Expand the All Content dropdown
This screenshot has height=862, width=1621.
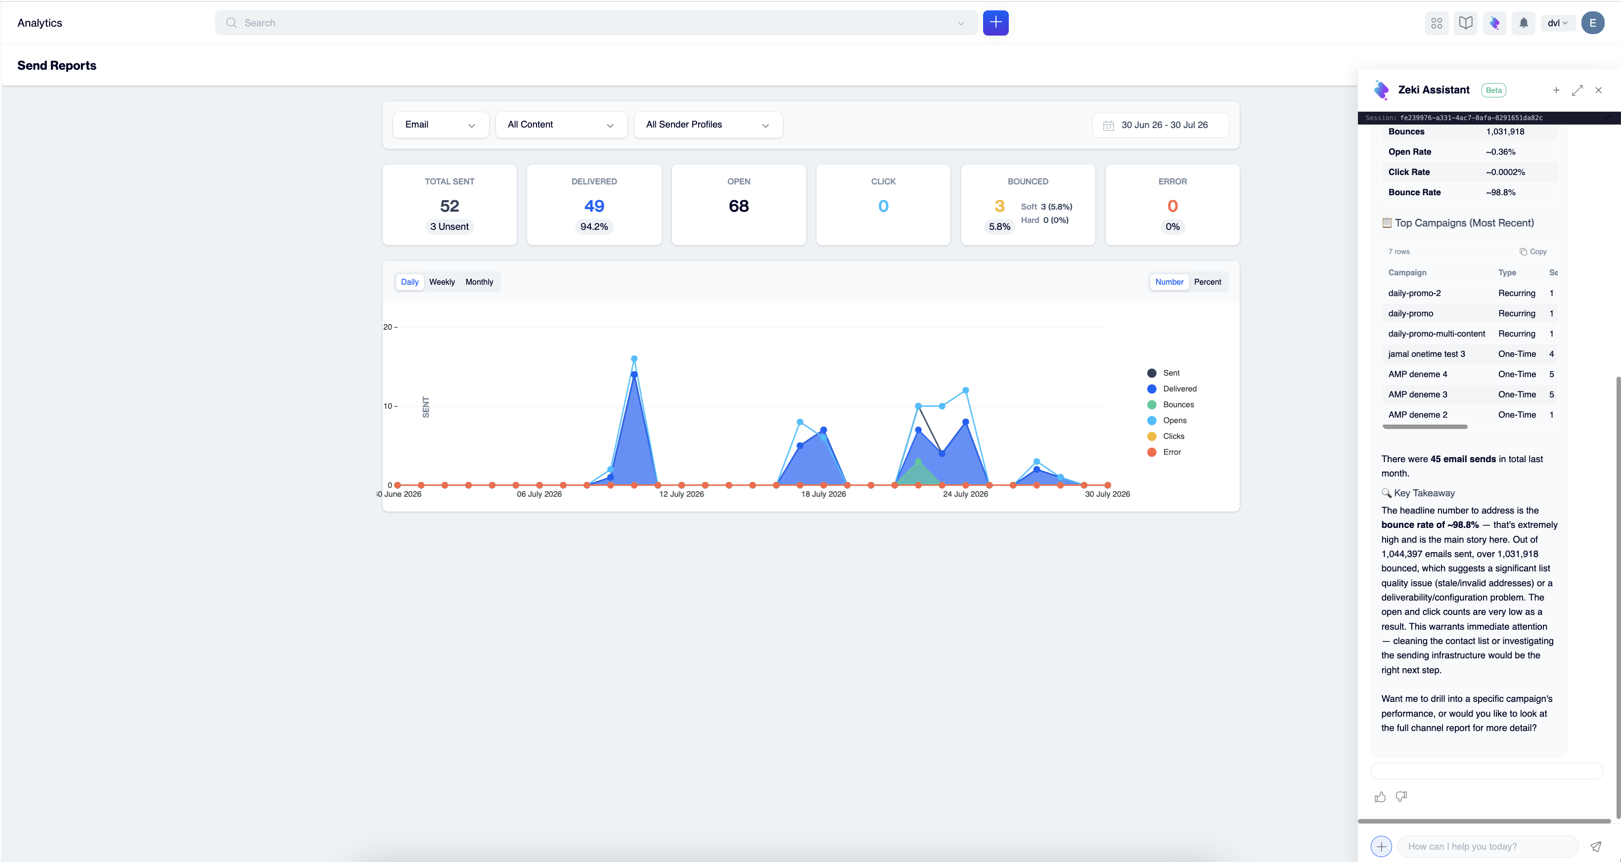tap(561, 125)
